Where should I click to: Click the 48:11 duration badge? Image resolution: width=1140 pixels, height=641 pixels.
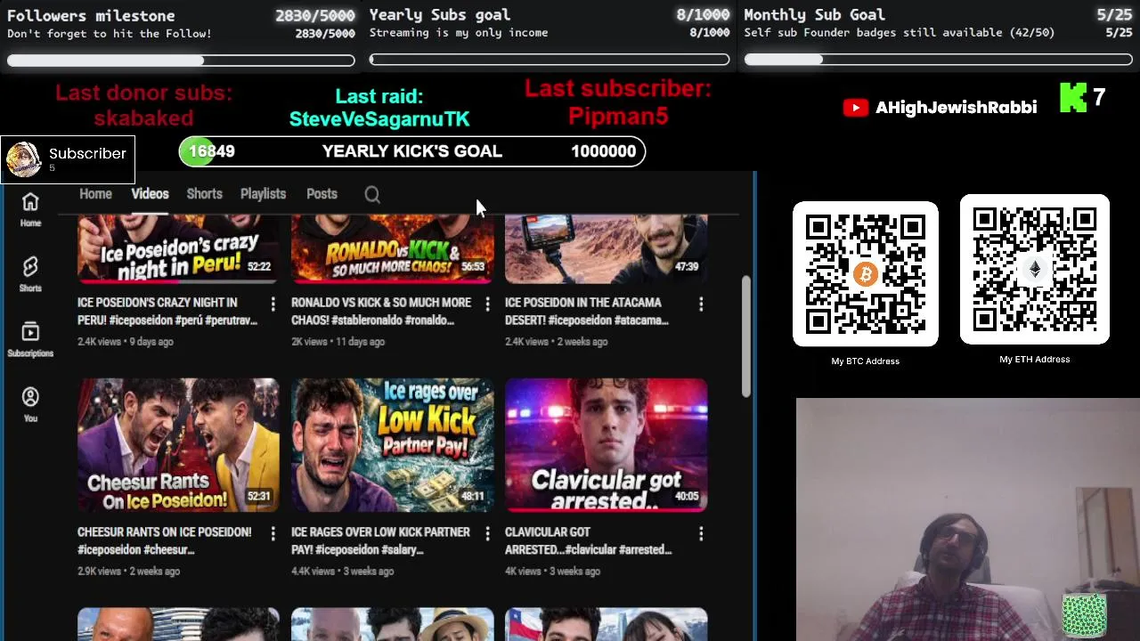click(x=473, y=497)
